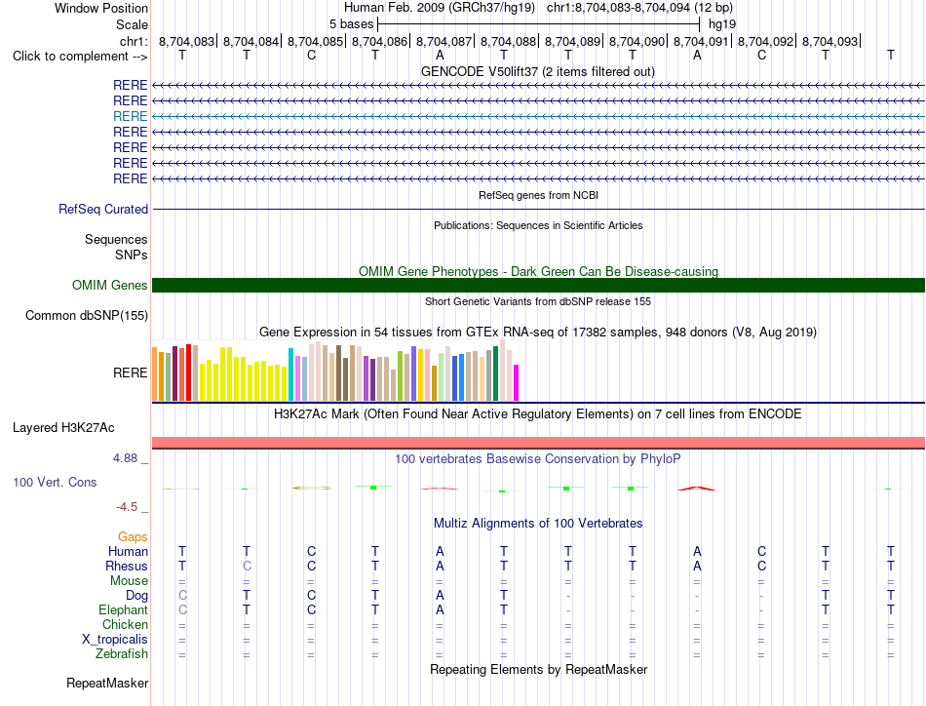The image size is (926, 706).
Task: Click 'Repeating Elements by RepeatMasker' title
Action: 538,669
